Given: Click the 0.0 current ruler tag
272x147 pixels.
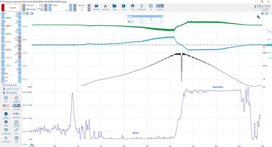Looking at the screenshot, I should click(269, 45).
